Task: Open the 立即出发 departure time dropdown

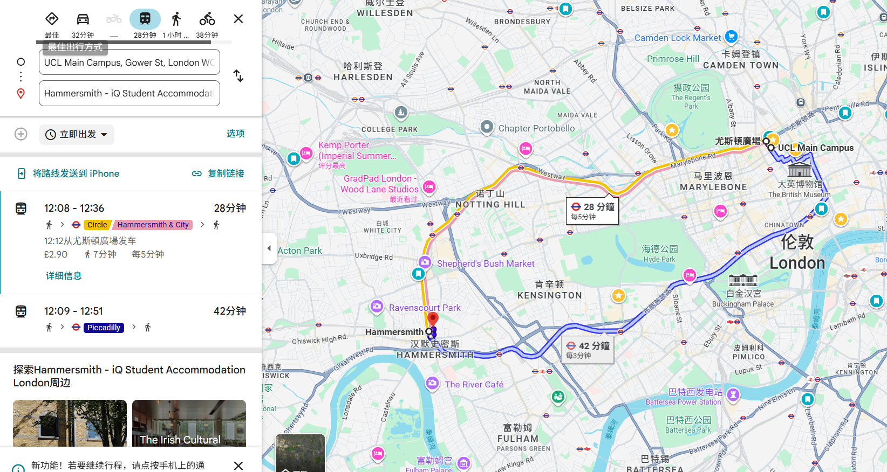Action: [77, 134]
